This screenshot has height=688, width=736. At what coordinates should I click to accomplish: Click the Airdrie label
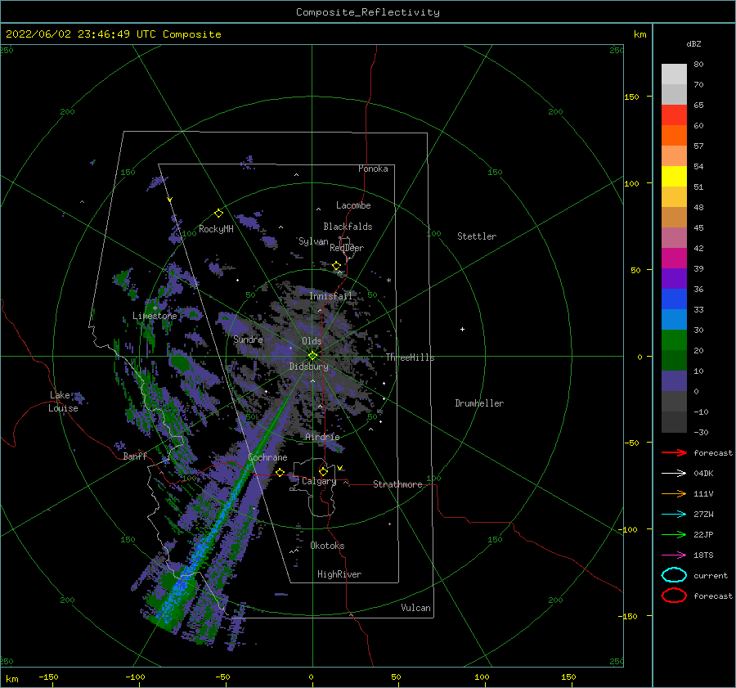(x=322, y=437)
